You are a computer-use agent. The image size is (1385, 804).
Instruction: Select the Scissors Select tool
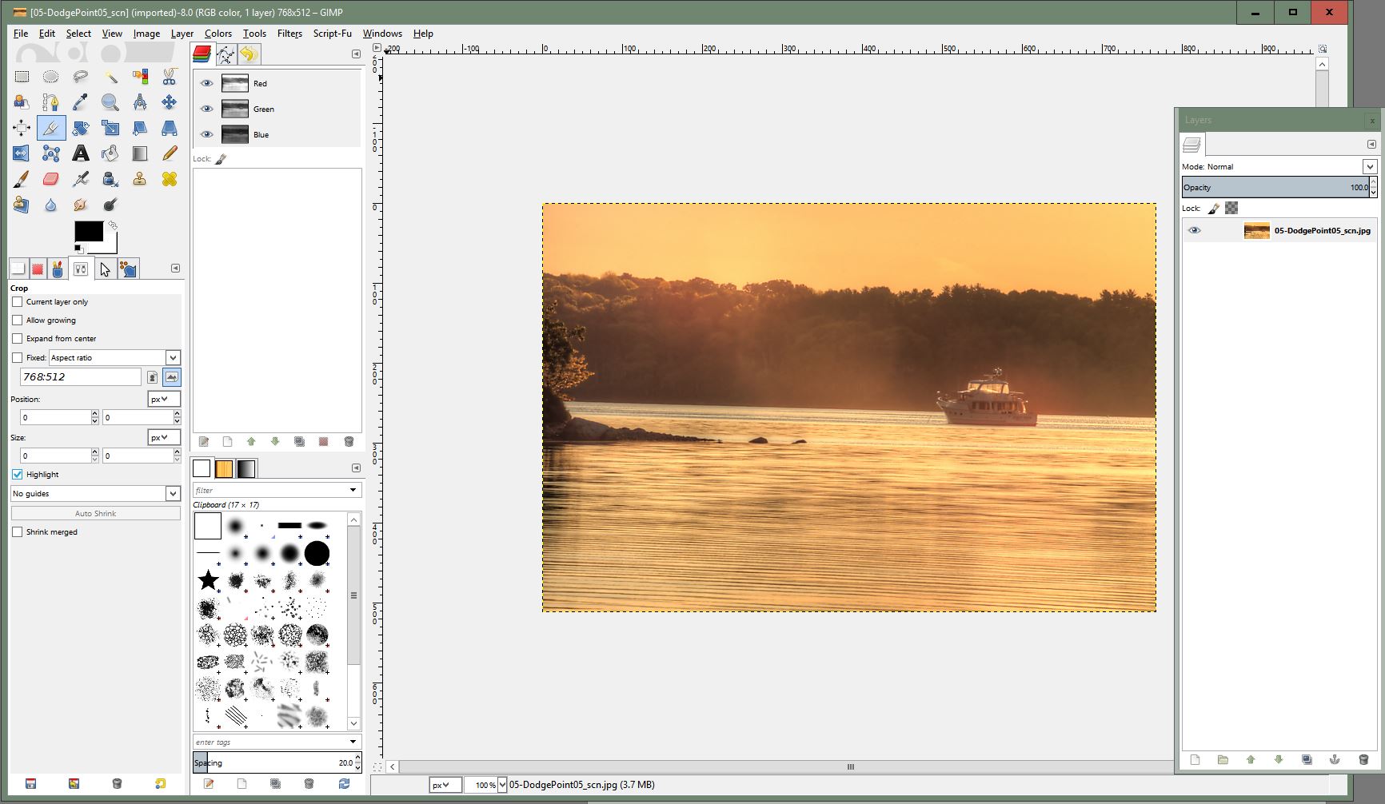170,77
